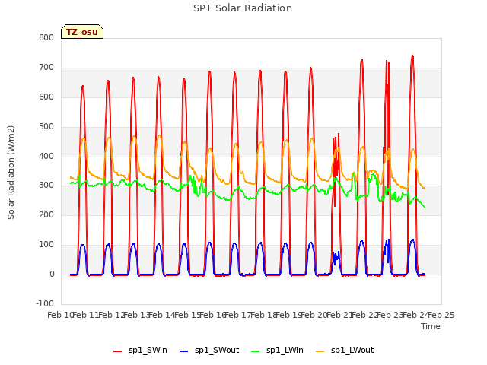The width and height of the screenshot is (487, 365).
Task: Click the TZ_osu annotation label
Action: coord(82,32)
